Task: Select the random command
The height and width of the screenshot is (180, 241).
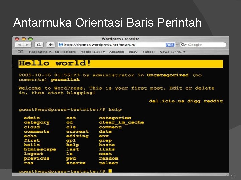Action: (x=108, y=158)
